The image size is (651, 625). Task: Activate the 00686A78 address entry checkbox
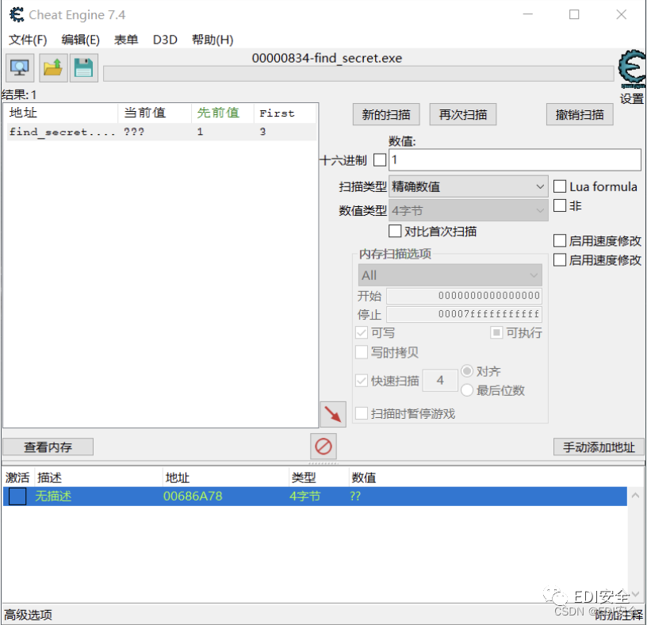pos(17,496)
